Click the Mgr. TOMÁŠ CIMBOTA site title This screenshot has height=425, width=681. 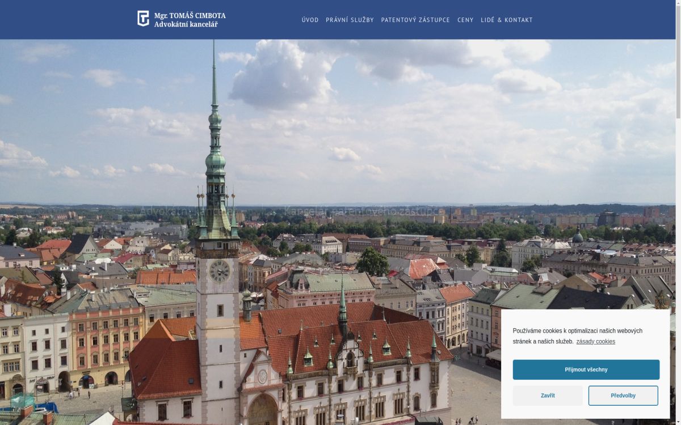point(190,15)
